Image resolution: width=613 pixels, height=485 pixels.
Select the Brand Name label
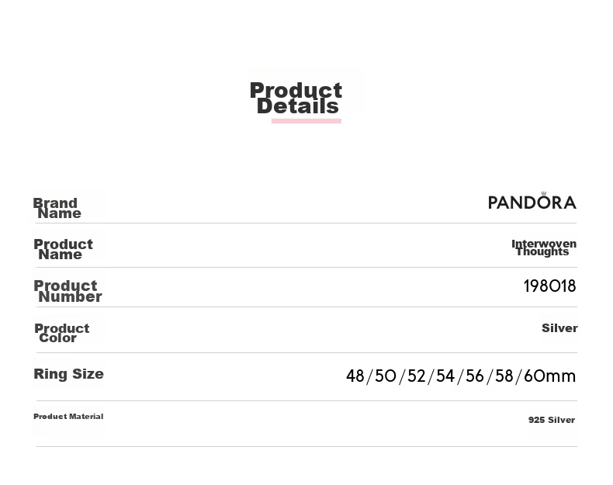[x=57, y=208]
